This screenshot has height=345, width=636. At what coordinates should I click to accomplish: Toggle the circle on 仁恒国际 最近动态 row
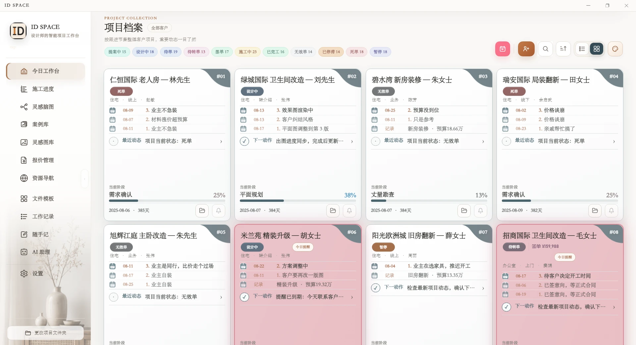114,142
